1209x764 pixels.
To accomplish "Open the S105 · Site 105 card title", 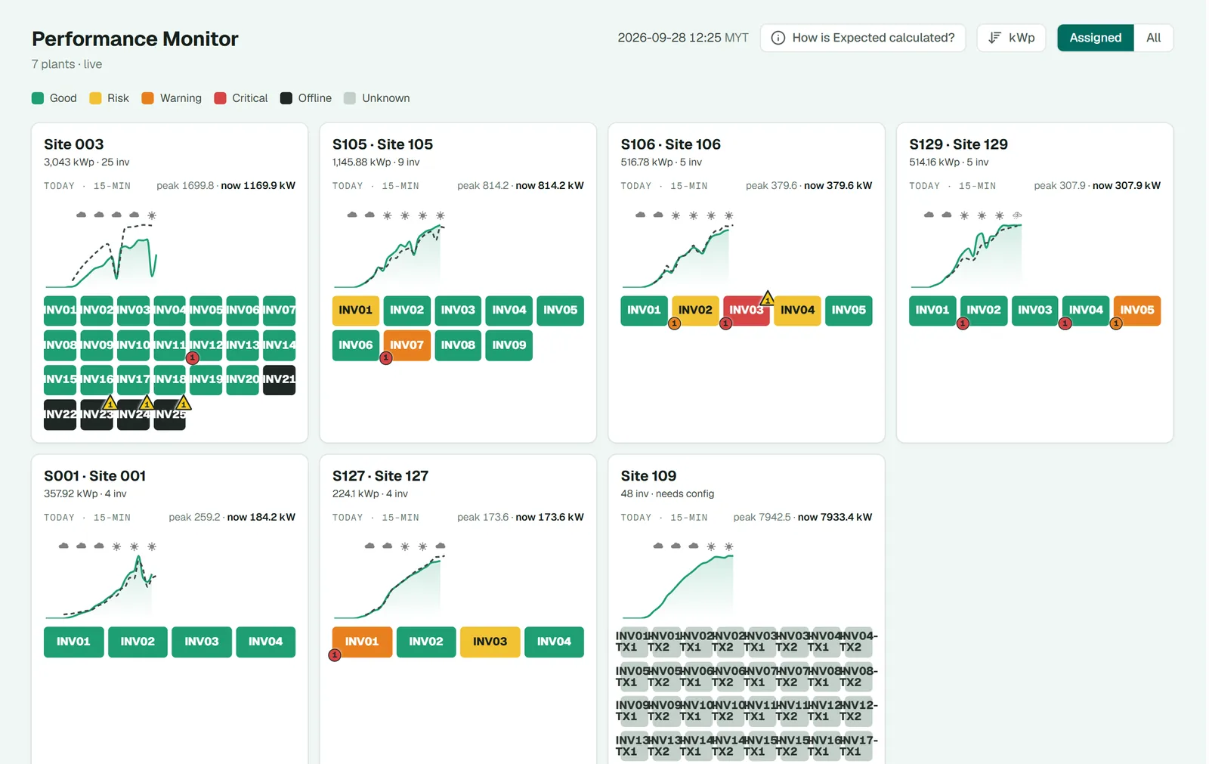I will click(382, 144).
